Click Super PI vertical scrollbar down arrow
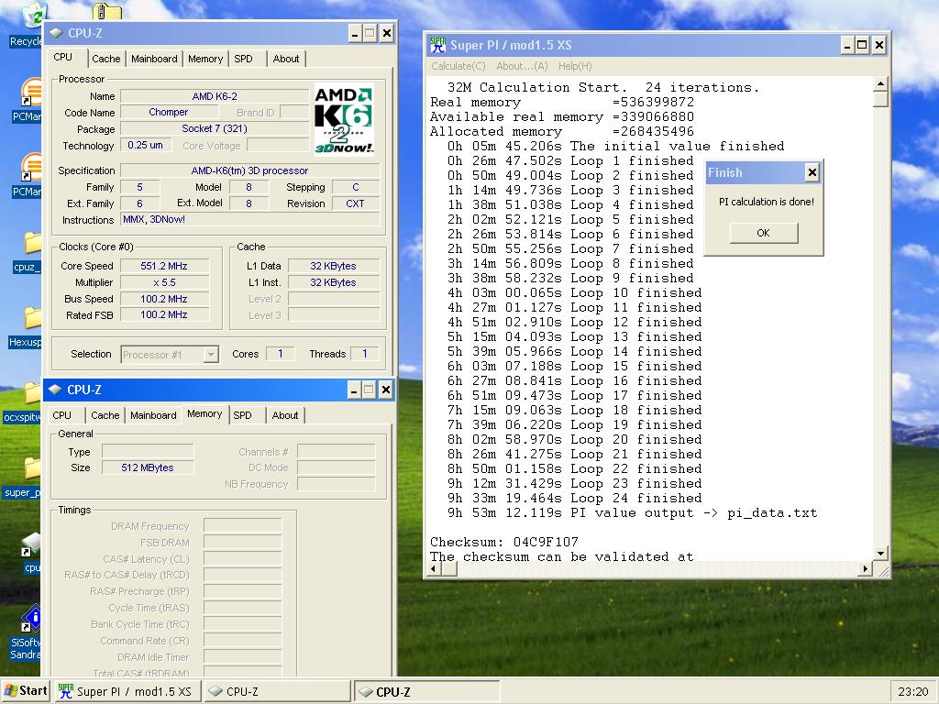The image size is (939, 704). (x=880, y=554)
